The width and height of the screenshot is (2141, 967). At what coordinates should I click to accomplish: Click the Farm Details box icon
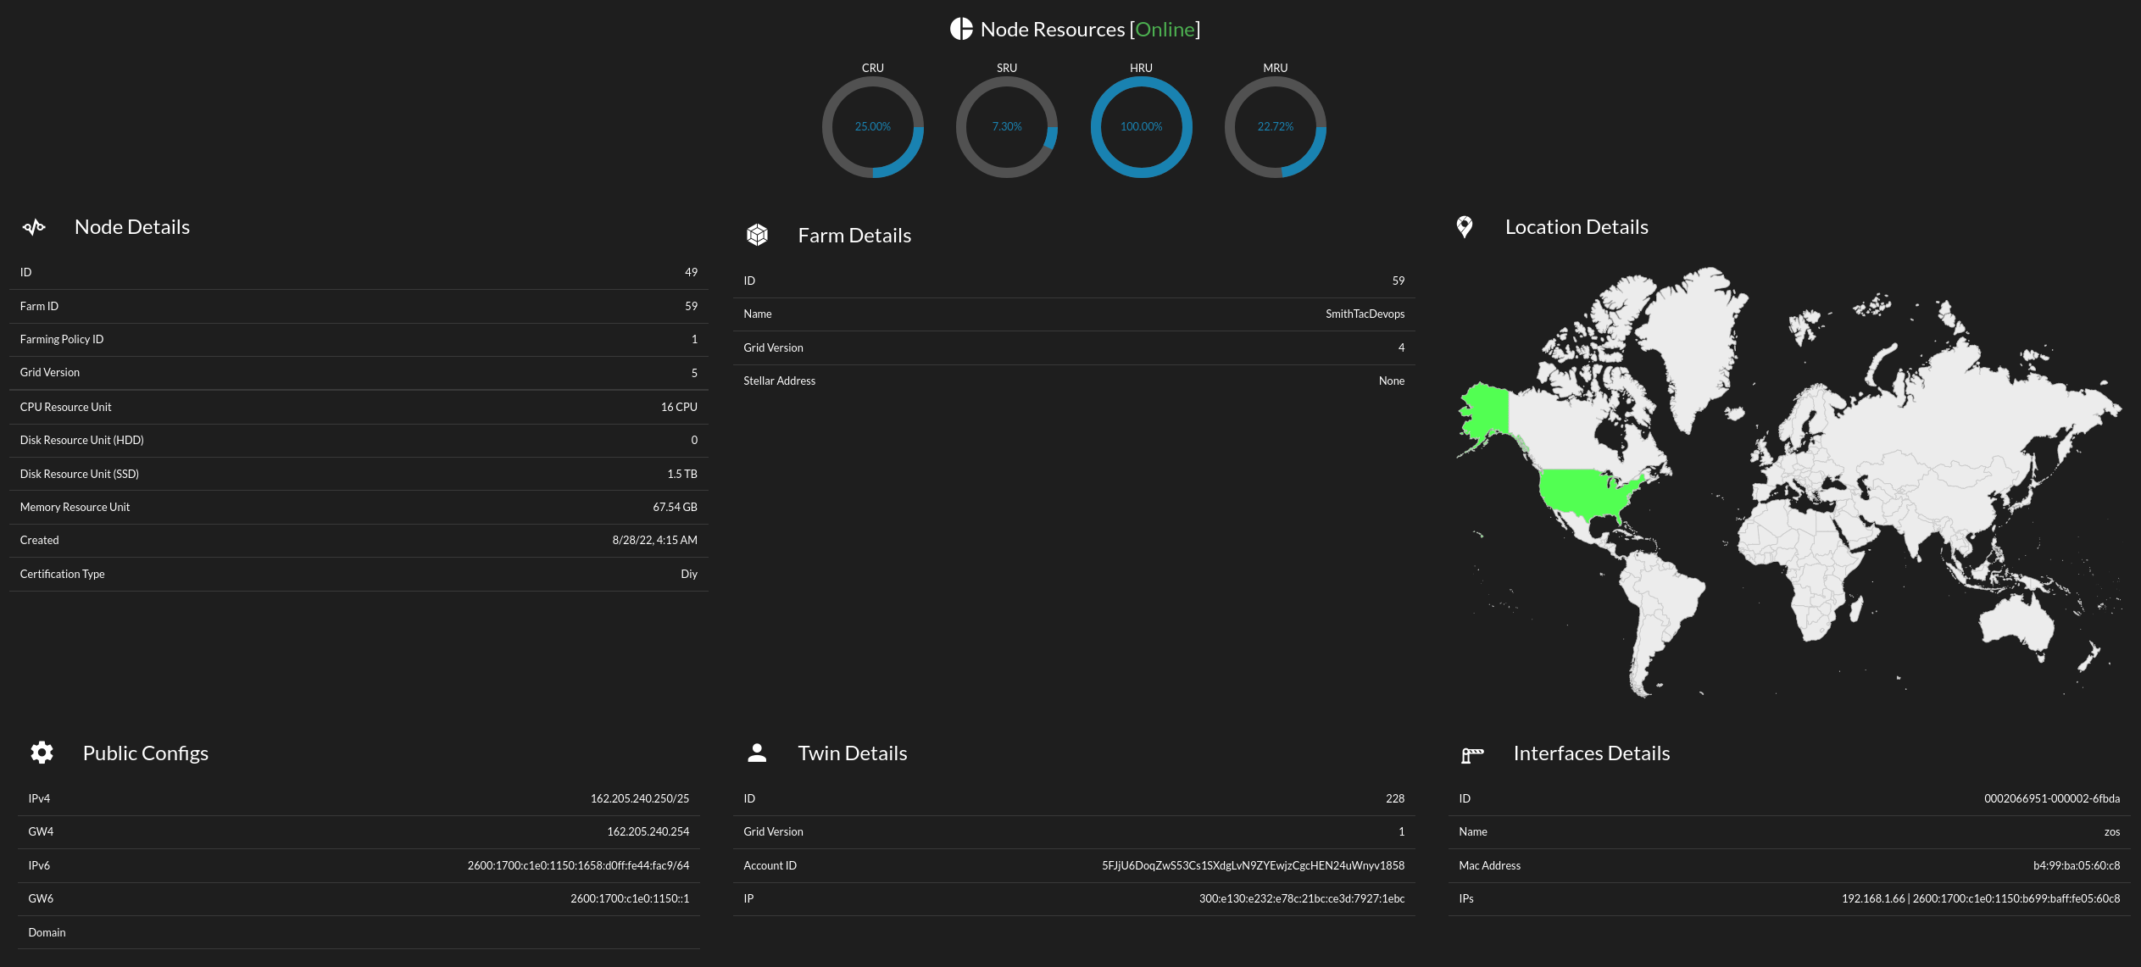tap(757, 235)
